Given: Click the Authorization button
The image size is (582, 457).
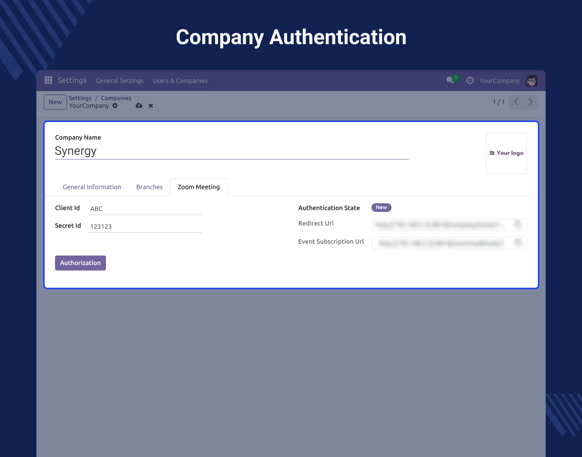Looking at the screenshot, I should (x=81, y=263).
